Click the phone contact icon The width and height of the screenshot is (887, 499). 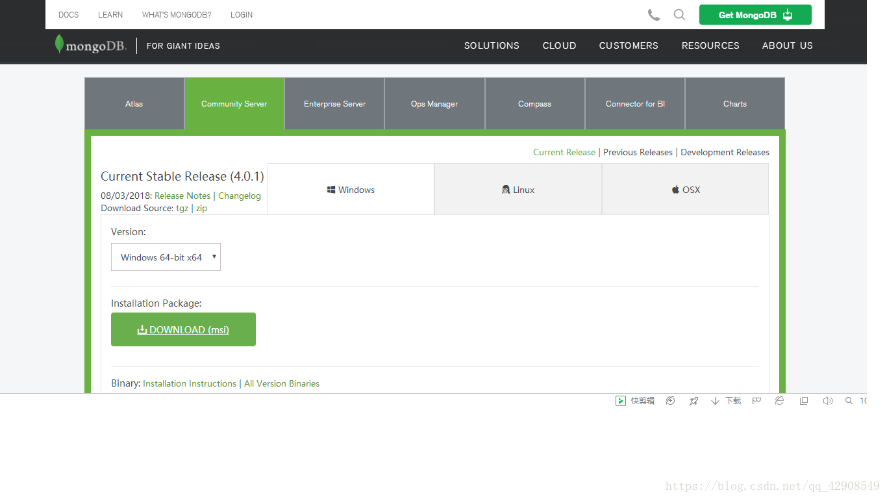654,15
